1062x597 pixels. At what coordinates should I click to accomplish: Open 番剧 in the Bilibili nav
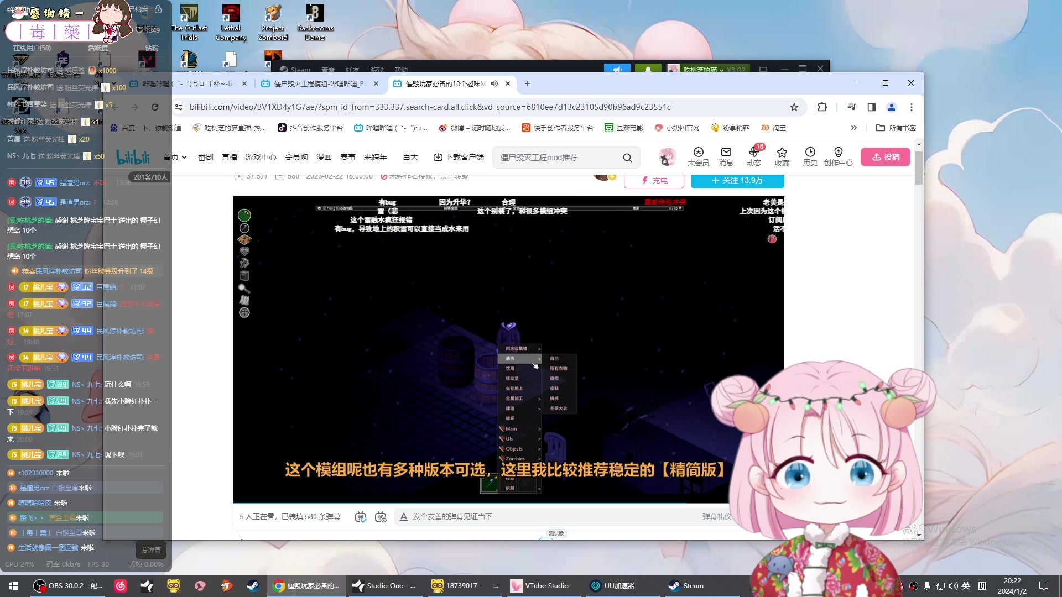point(205,157)
